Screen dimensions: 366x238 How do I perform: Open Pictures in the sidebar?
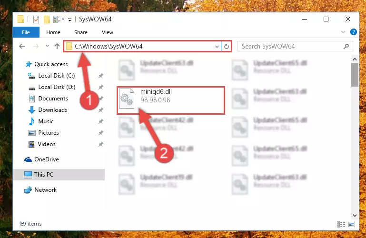44,133
